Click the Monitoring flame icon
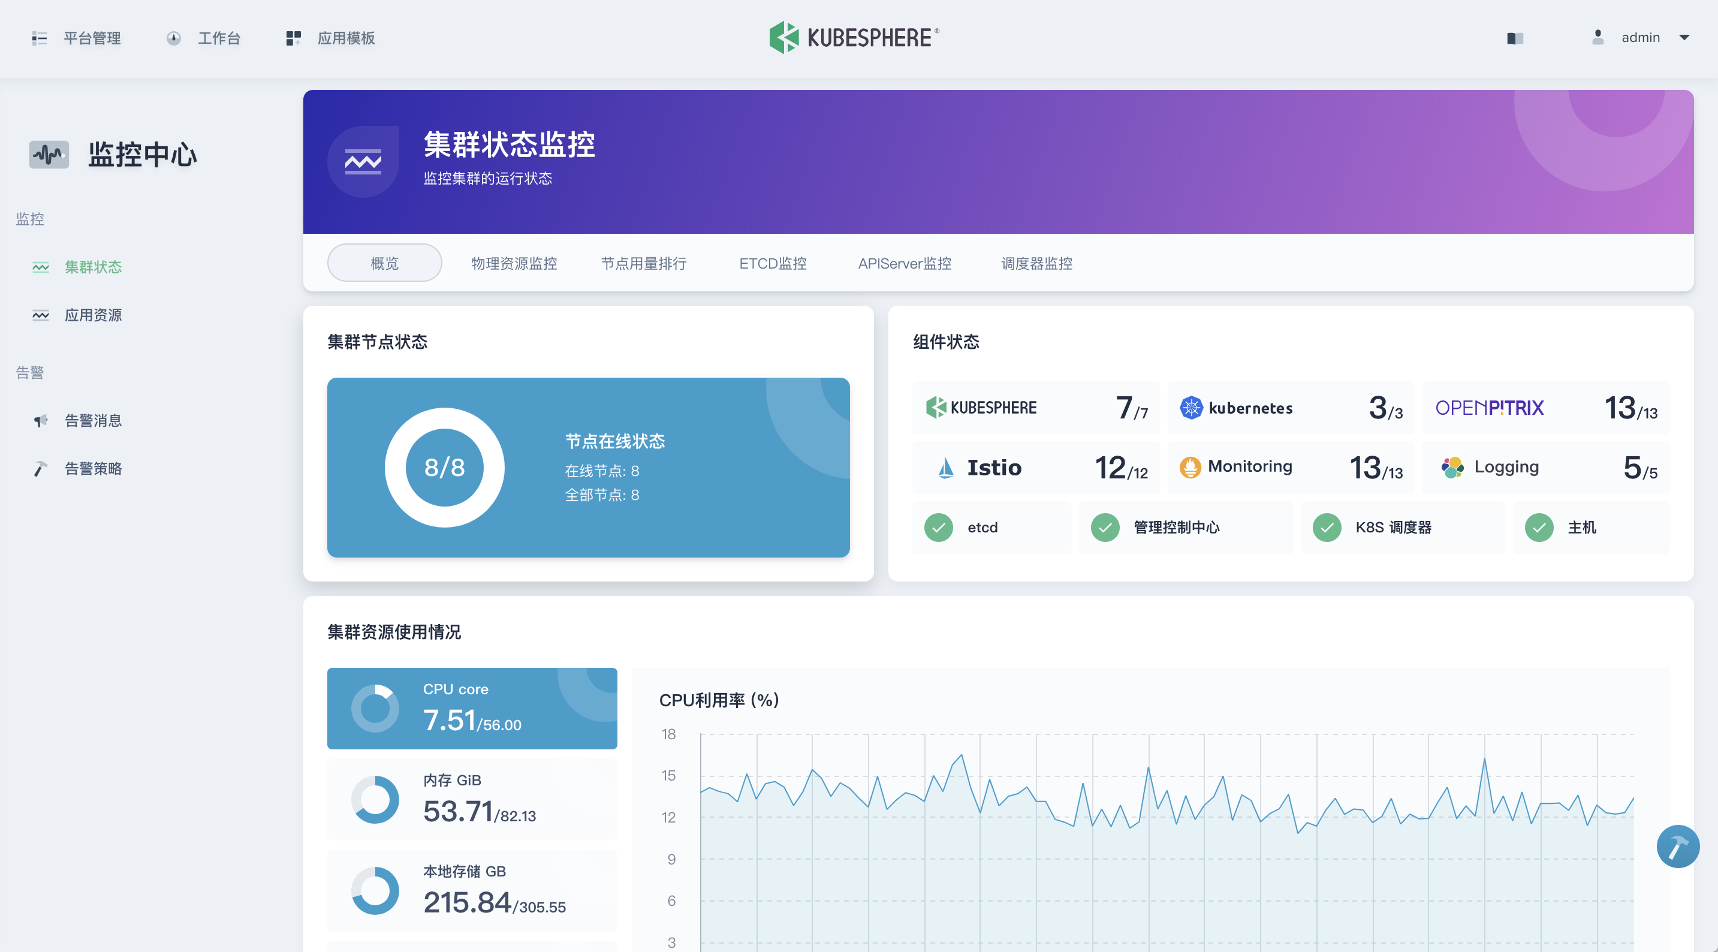The width and height of the screenshot is (1718, 952). click(x=1190, y=467)
